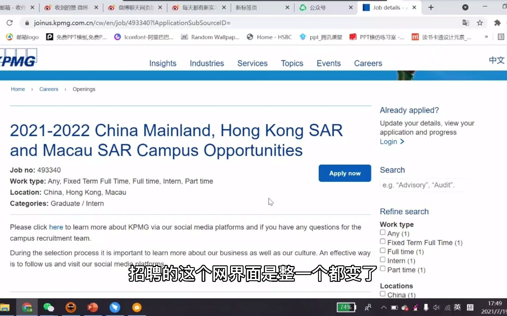
Task: Bookmark this page with the star icon
Action: click(480, 23)
